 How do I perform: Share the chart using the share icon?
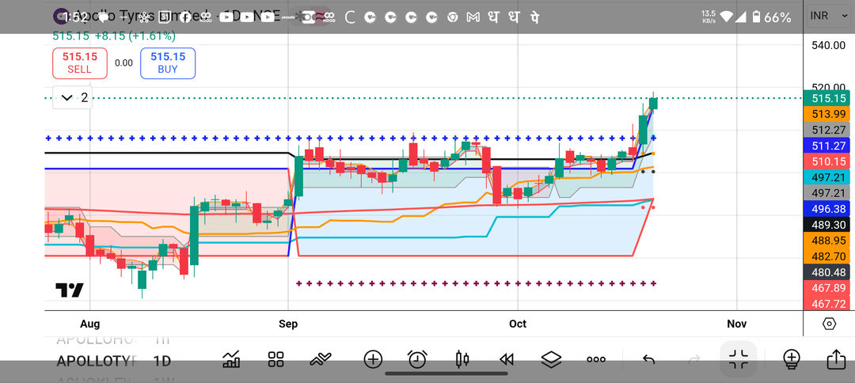click(835, 360)
